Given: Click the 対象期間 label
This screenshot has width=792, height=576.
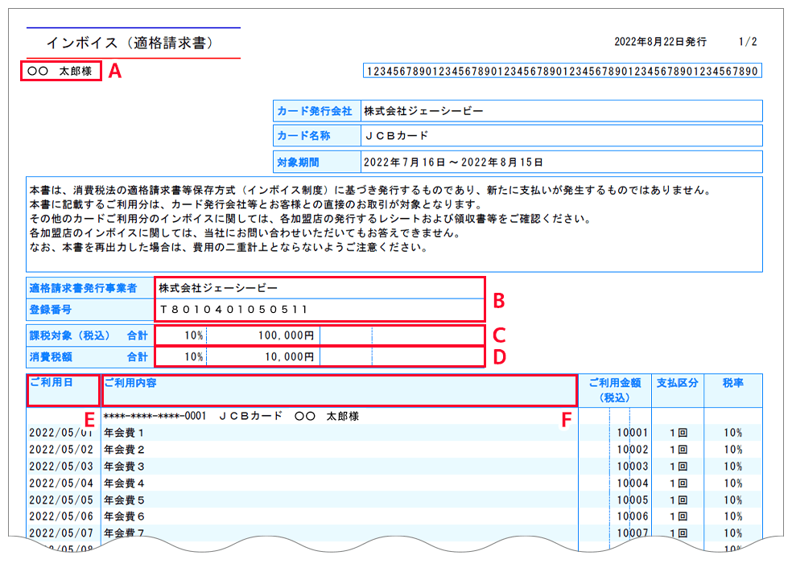Looking at the screenshot, I should (298, 163).
